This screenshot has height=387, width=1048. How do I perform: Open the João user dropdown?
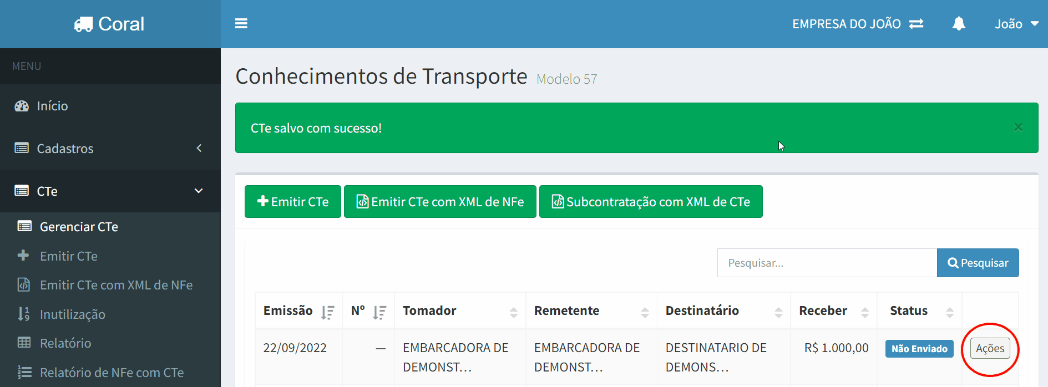[x=1016, y=24]
